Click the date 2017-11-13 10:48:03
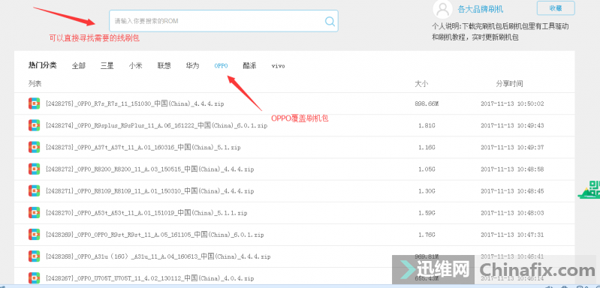Image resolution: width=600 pixels, height=288 pixels. [x=512, y=212]
